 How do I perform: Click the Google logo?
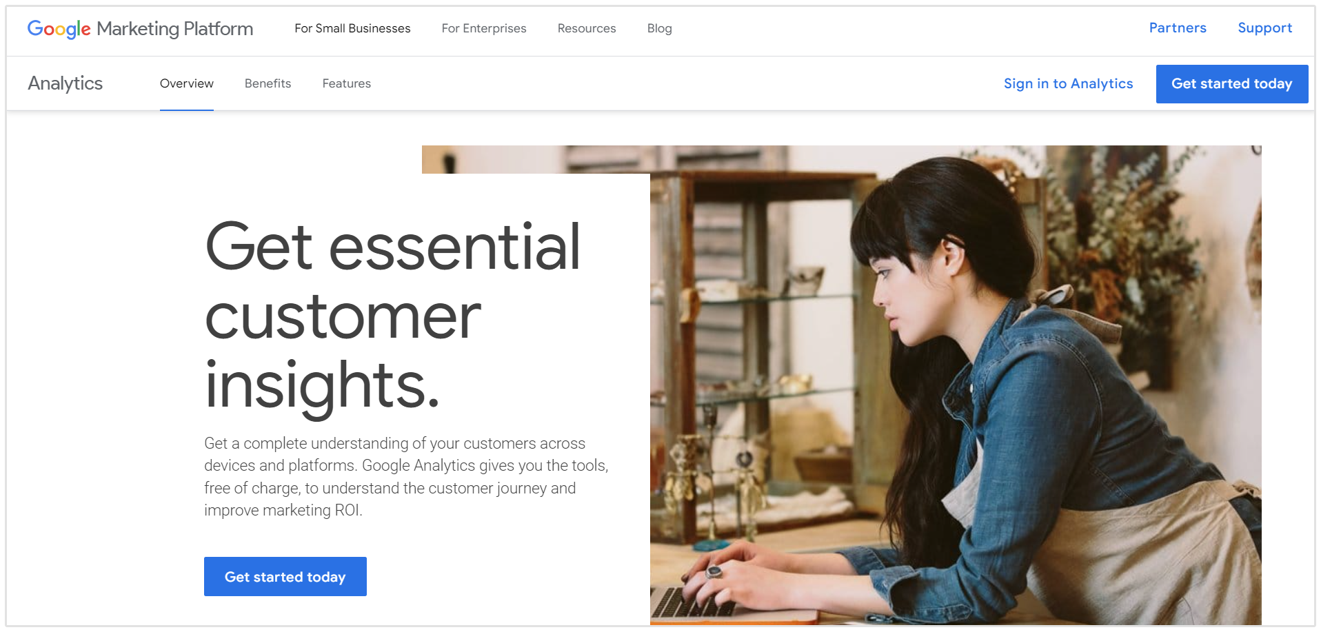coord(59,28)
